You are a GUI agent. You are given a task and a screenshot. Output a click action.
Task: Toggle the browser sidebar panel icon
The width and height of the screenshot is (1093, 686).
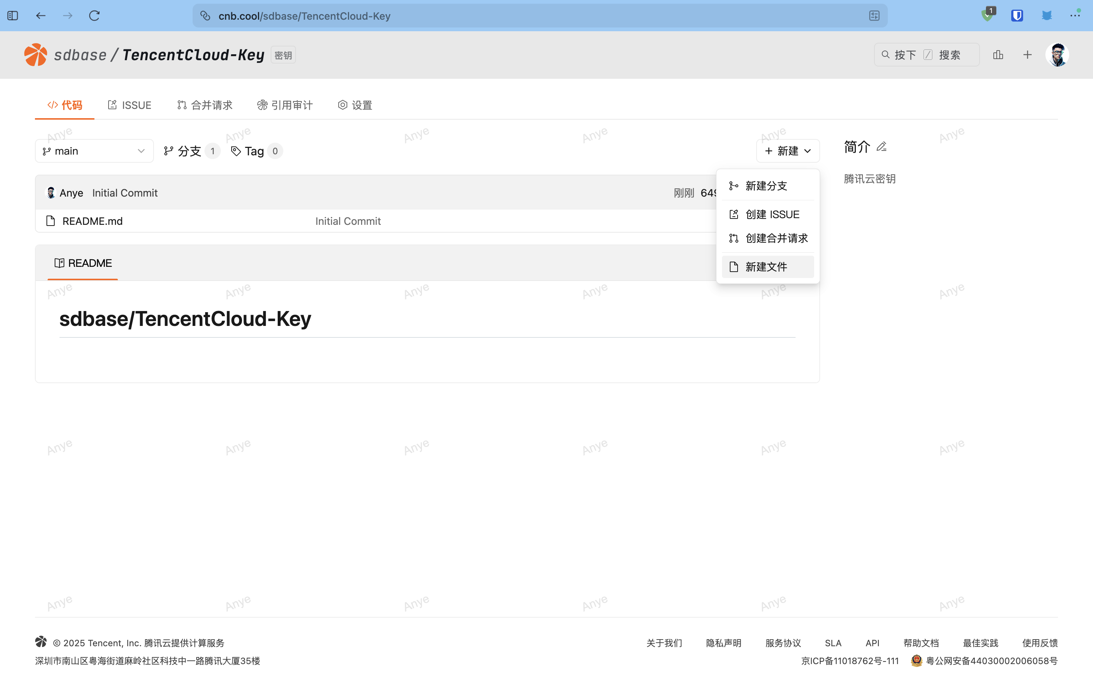tap(13, 16)
